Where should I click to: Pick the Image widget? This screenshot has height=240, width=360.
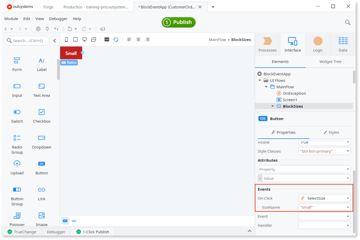[42, 219]
